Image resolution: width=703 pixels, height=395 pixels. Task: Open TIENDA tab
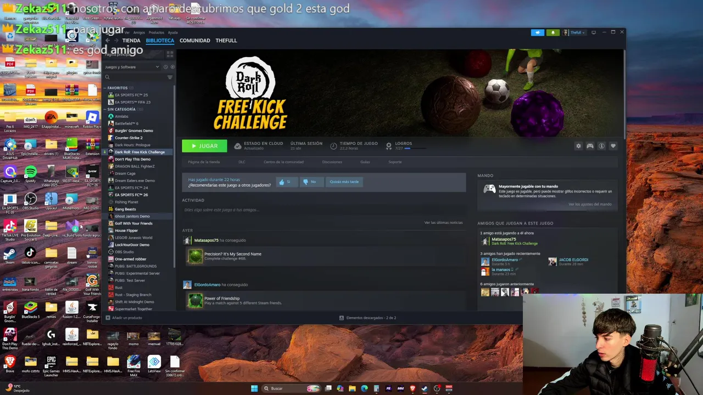131,41
